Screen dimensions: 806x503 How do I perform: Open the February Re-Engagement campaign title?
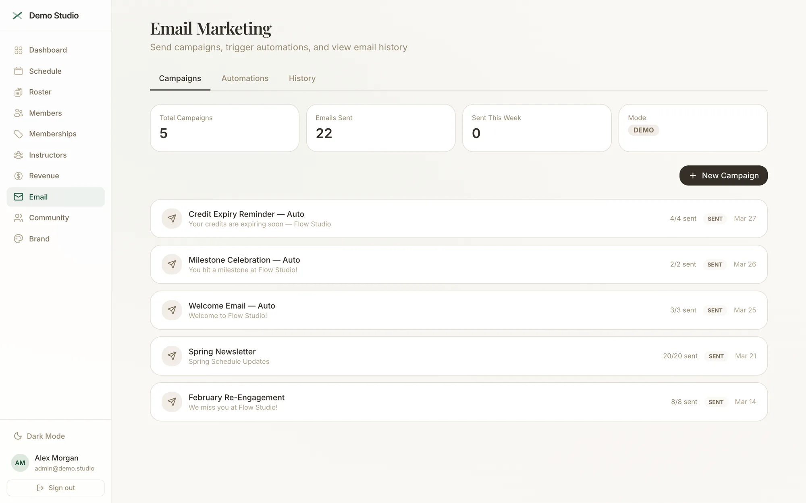click(237, 398)
